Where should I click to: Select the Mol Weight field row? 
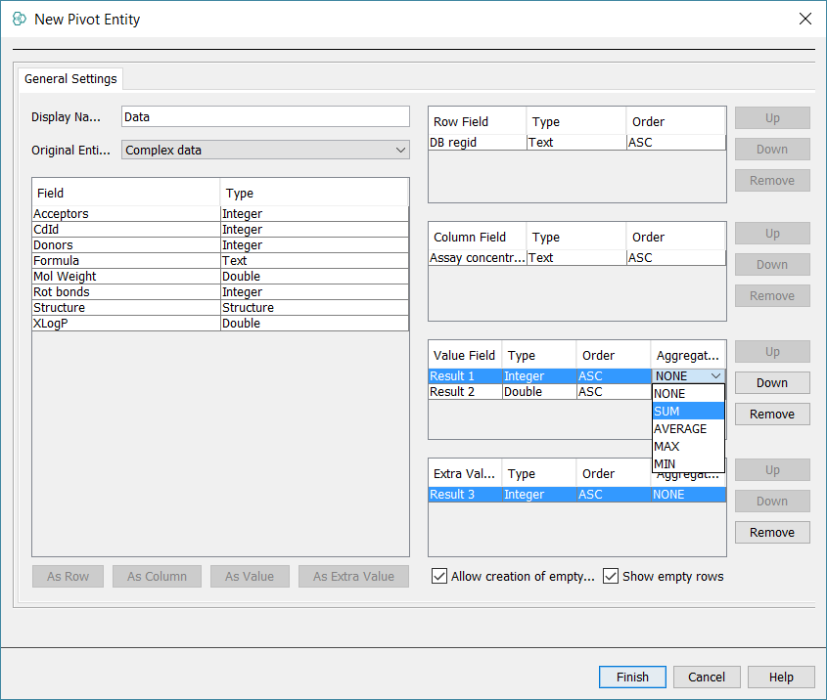(x=127, y=277)
